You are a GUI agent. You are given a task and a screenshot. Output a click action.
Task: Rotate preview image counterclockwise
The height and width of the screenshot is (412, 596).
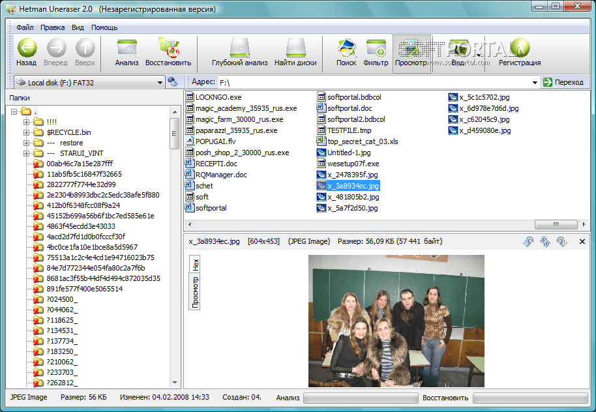coord(528,242)
